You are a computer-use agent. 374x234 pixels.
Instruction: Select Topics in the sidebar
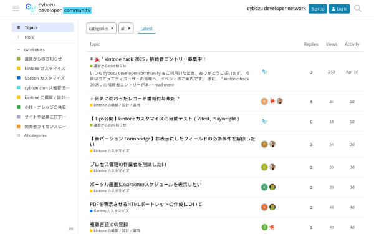pyautogui.click(x=42, y=27)
